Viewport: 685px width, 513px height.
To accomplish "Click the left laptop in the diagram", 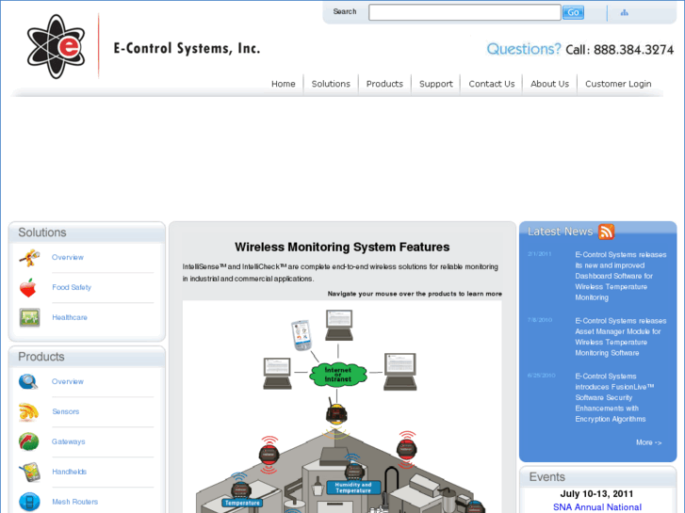I will click(277, 374).
